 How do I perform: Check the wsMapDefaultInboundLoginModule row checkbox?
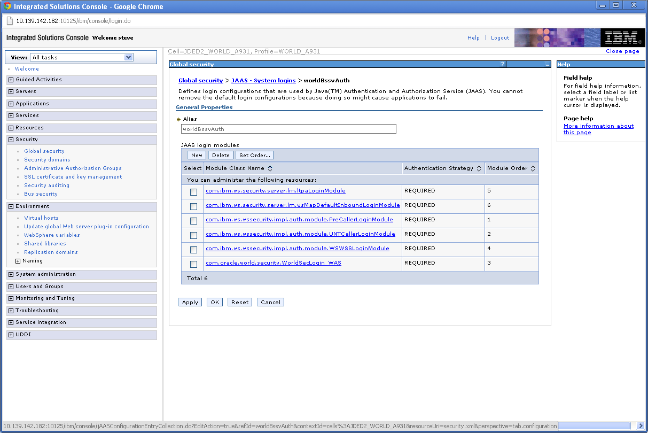point(193,206)
